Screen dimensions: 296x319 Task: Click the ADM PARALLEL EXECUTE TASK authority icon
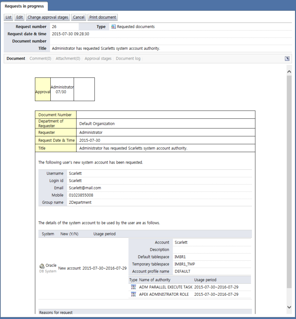tap(133, 287)
